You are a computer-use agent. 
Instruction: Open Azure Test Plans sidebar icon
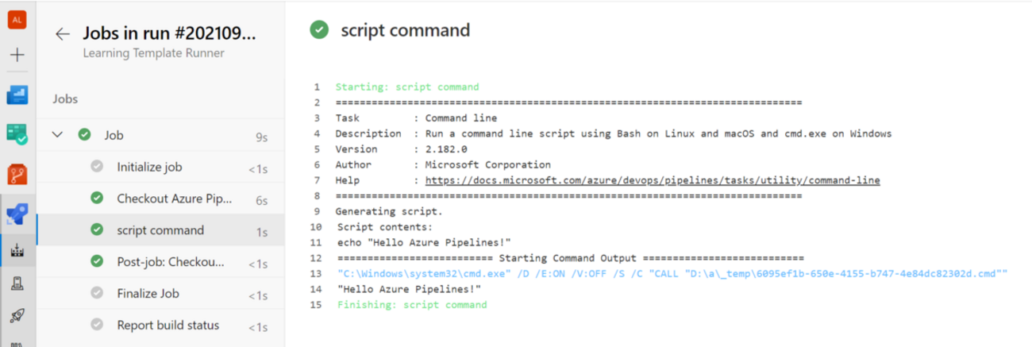click(x=17, y=133)
